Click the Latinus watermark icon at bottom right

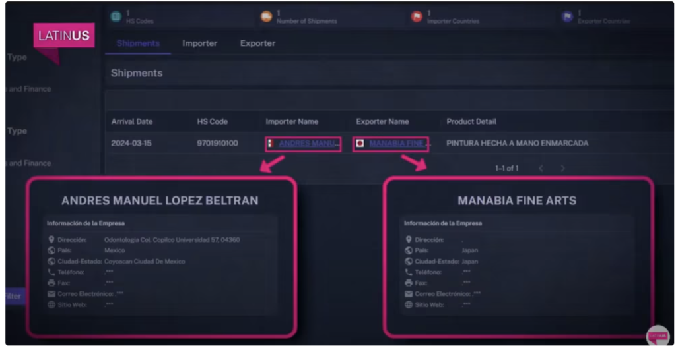click(657, 335)
